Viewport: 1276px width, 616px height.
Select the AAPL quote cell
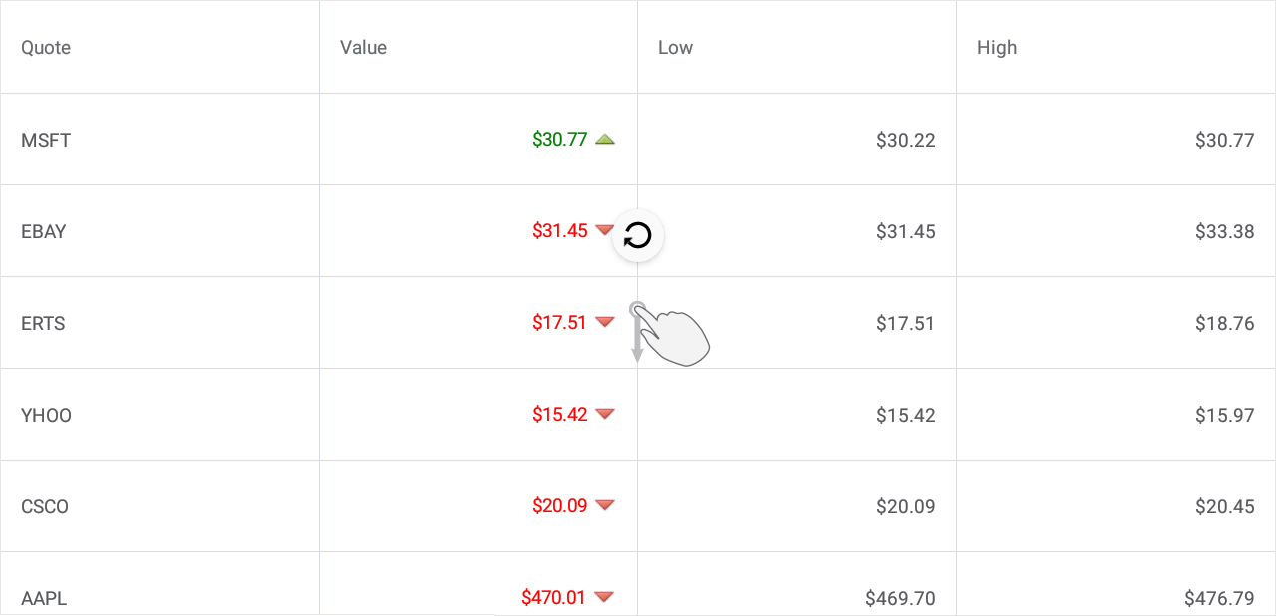coord(159,584)
